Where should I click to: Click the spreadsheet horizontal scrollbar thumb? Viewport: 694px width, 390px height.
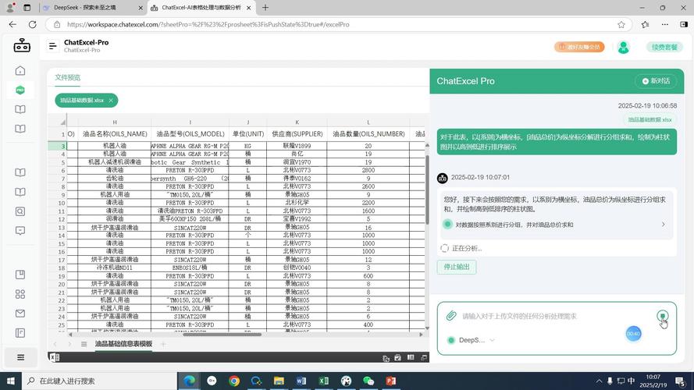click(222, 335)
